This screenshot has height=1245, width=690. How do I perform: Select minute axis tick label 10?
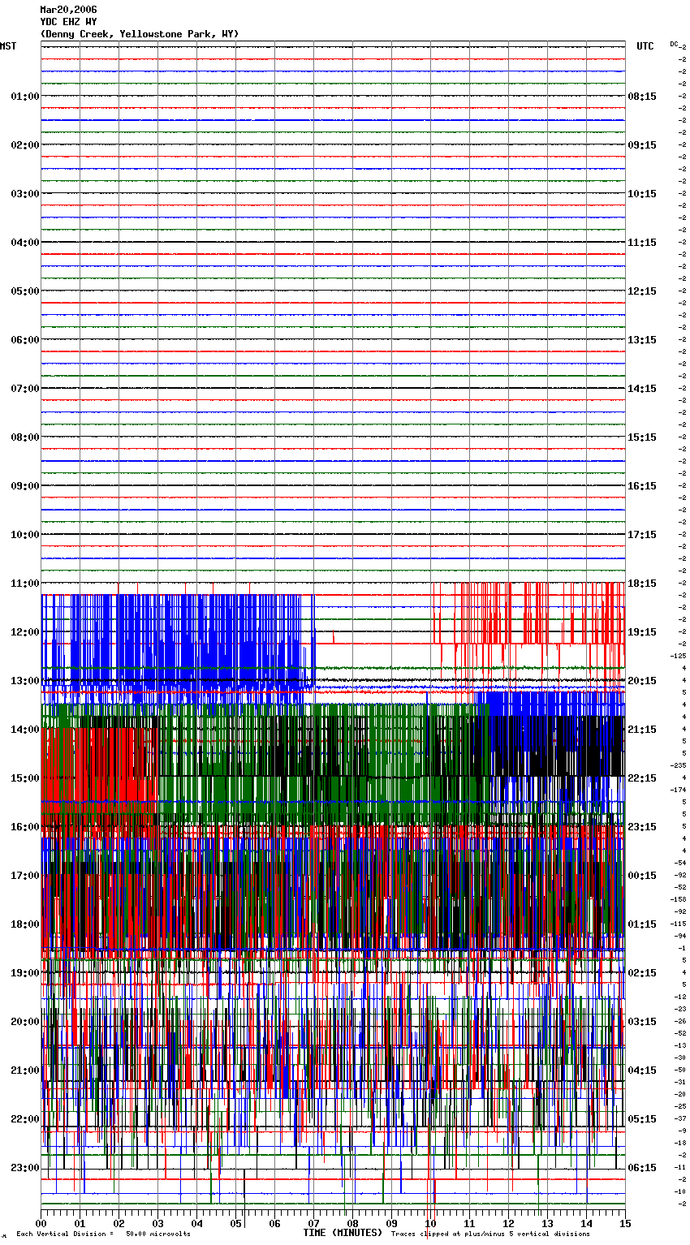[x=430, y=1223]
